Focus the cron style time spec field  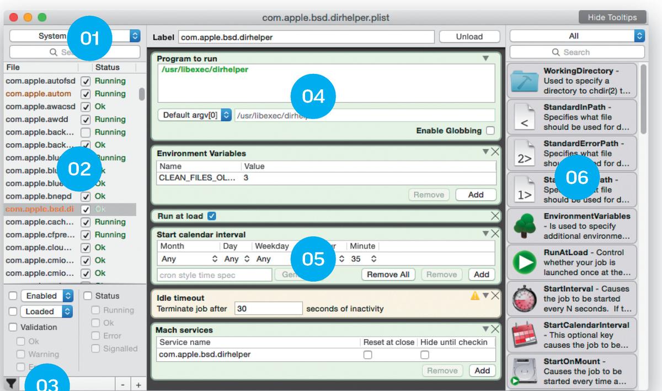click(x=215, y=275)
